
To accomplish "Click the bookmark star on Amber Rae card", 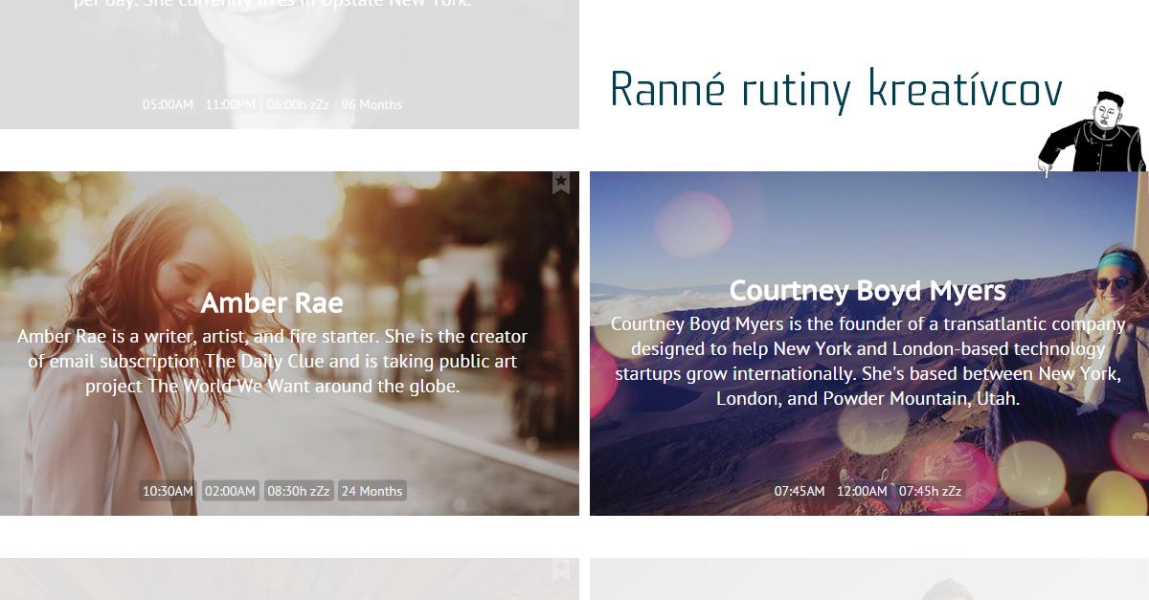I will click(x=561, y=183).
